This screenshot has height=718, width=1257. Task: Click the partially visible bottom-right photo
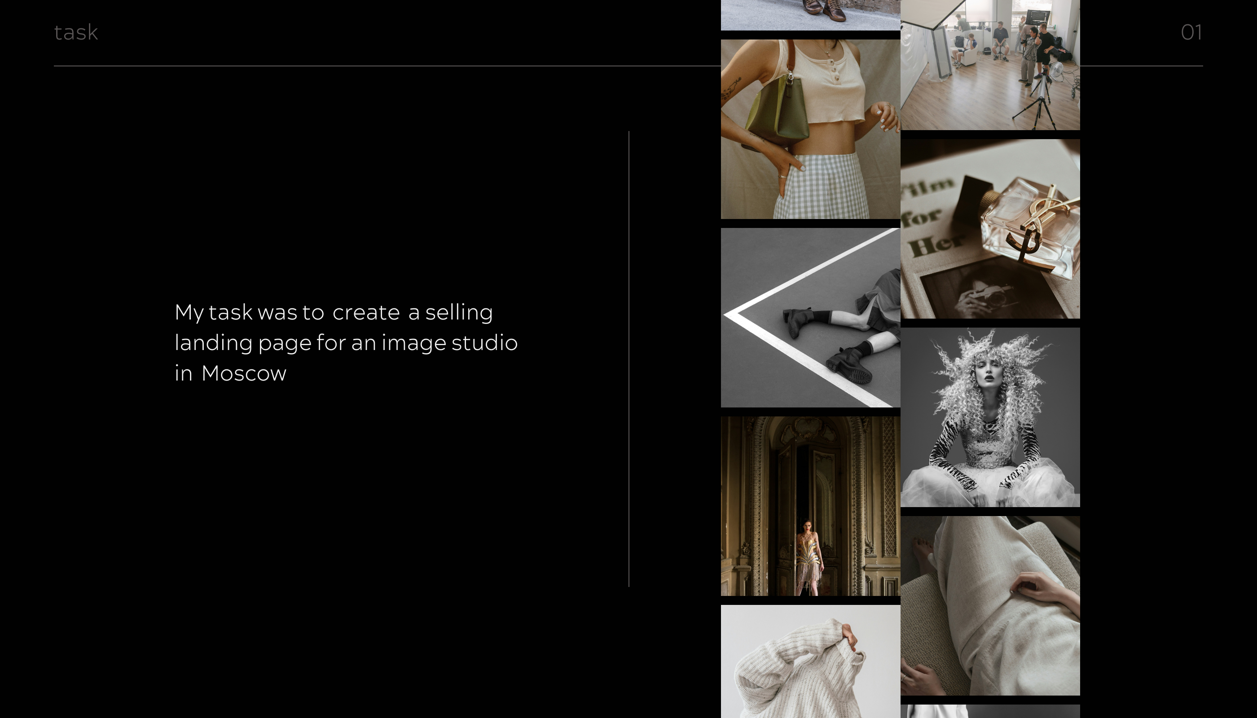tap(991, 713)
